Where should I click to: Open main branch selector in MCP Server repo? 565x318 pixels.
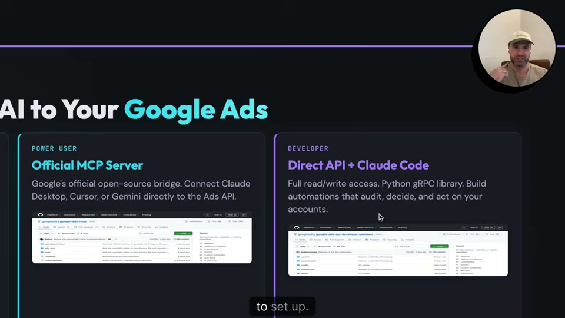pyautogui.click(x=47, y=233)
